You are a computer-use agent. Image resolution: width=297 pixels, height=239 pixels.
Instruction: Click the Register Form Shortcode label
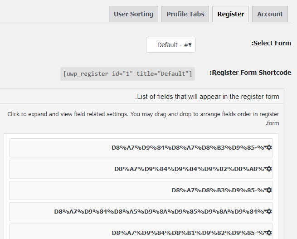(250, 73)
